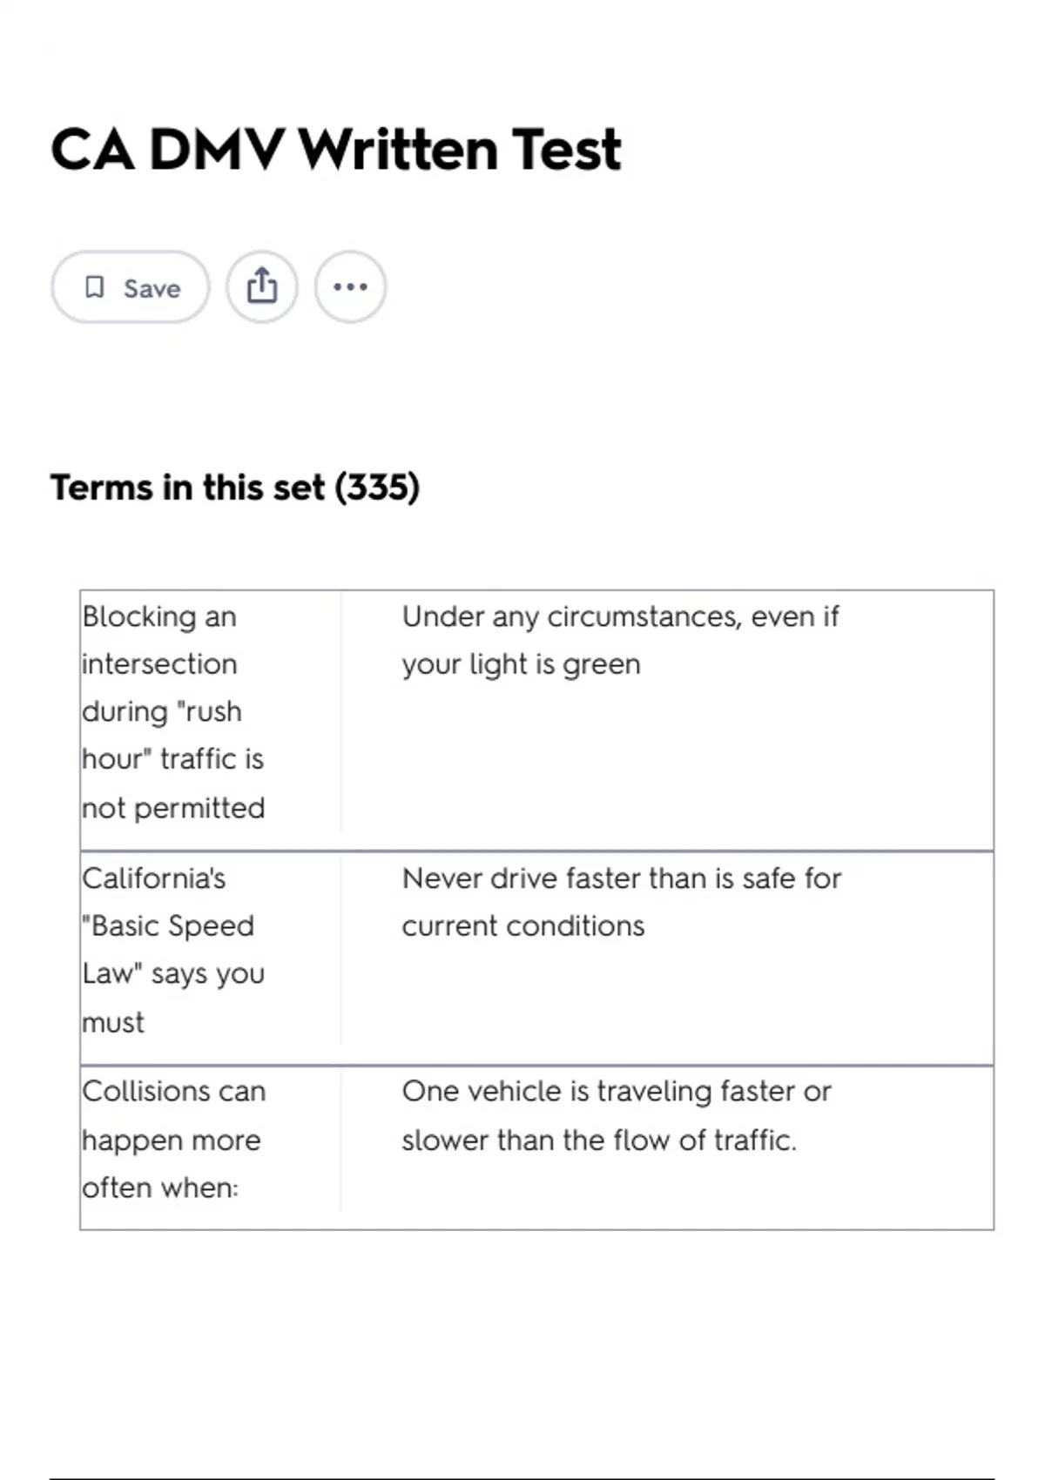This screenshot has height=1480, width=1045.
Task: Open the three-dot more options menu
Action: tap(350, 286)
